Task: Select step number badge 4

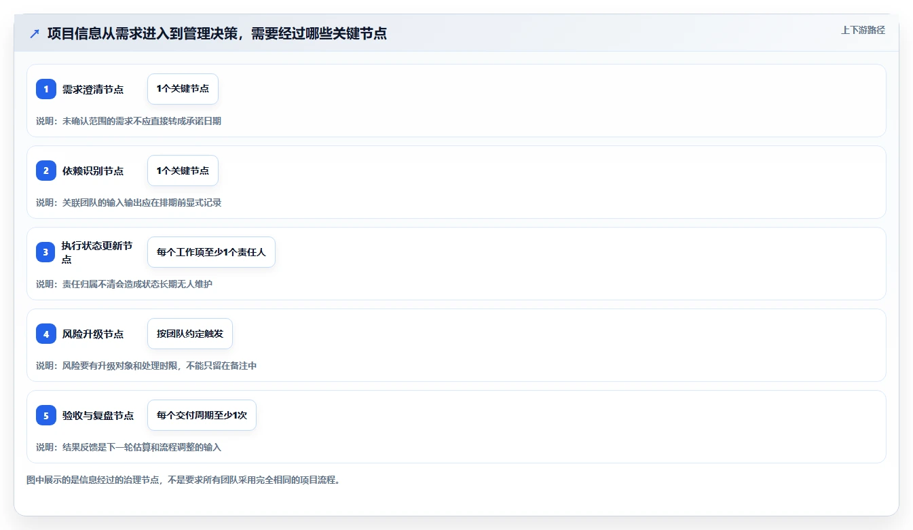Action: (46, 334)
